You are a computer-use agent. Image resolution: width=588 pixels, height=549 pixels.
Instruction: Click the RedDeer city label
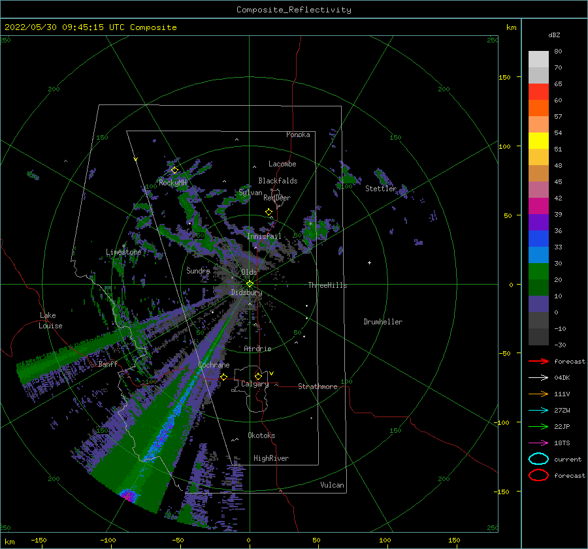pos(277,198)
